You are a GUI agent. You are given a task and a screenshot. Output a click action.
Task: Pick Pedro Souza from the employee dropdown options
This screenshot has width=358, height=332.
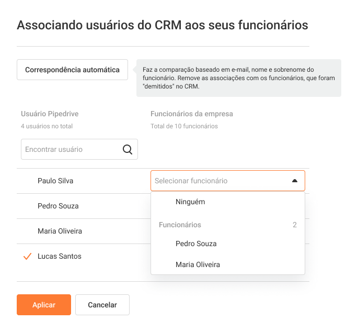tap(196, 244)
